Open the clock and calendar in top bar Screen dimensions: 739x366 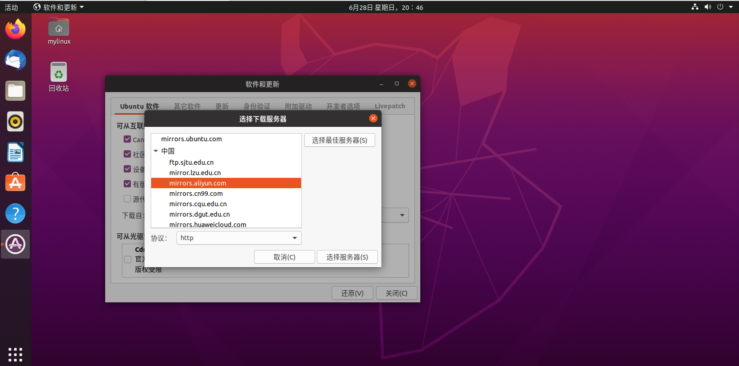[386, 7]
